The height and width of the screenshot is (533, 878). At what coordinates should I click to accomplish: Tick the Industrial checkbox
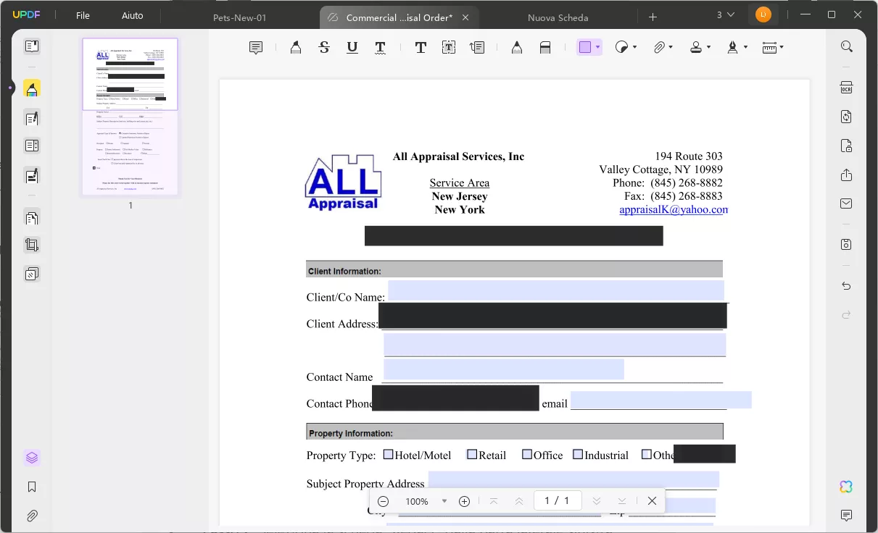(578, 455)
